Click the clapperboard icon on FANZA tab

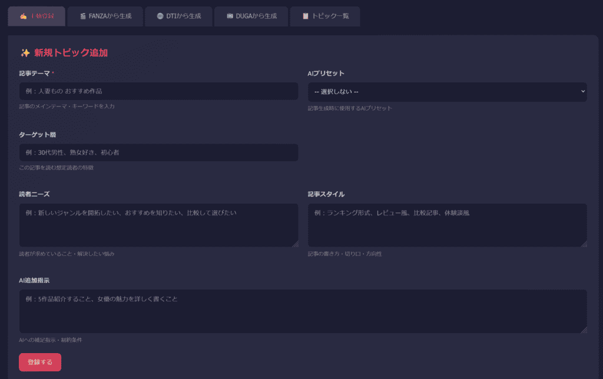[x=83, y=16]
